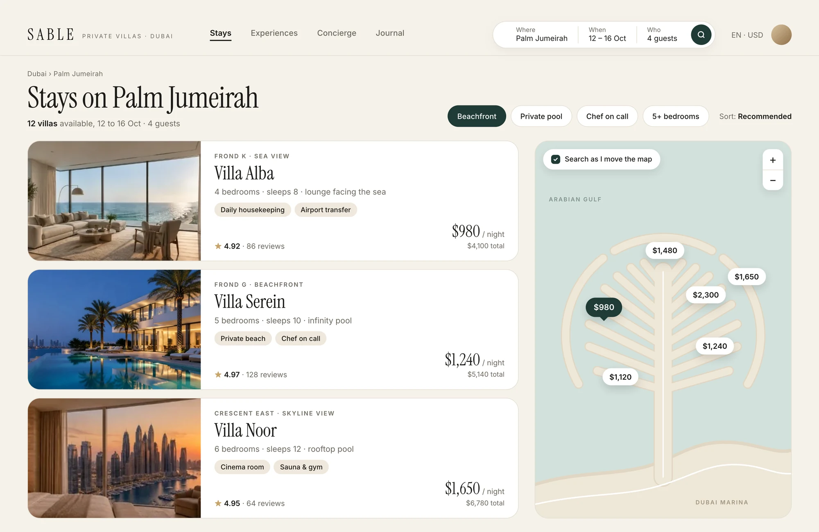
Task: Open the Villa Serein listing title
Action: tap(250, 302)
